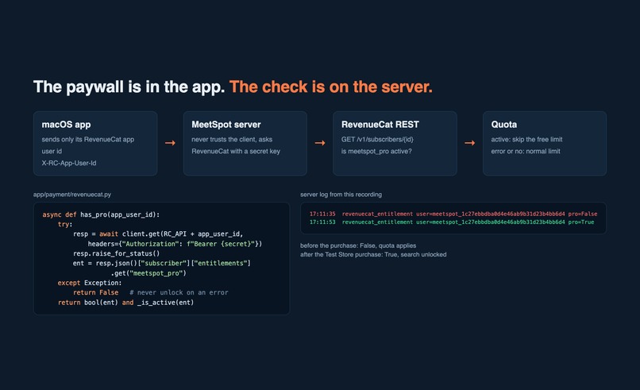
Task: Click the "17:11:53" log timestamp
Action: [322, 222]
